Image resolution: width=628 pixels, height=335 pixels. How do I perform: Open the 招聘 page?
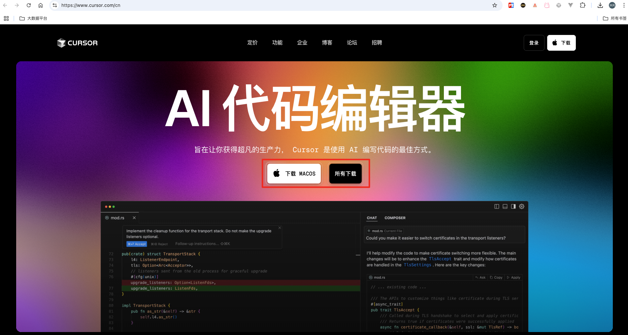[x=377, y=43]
